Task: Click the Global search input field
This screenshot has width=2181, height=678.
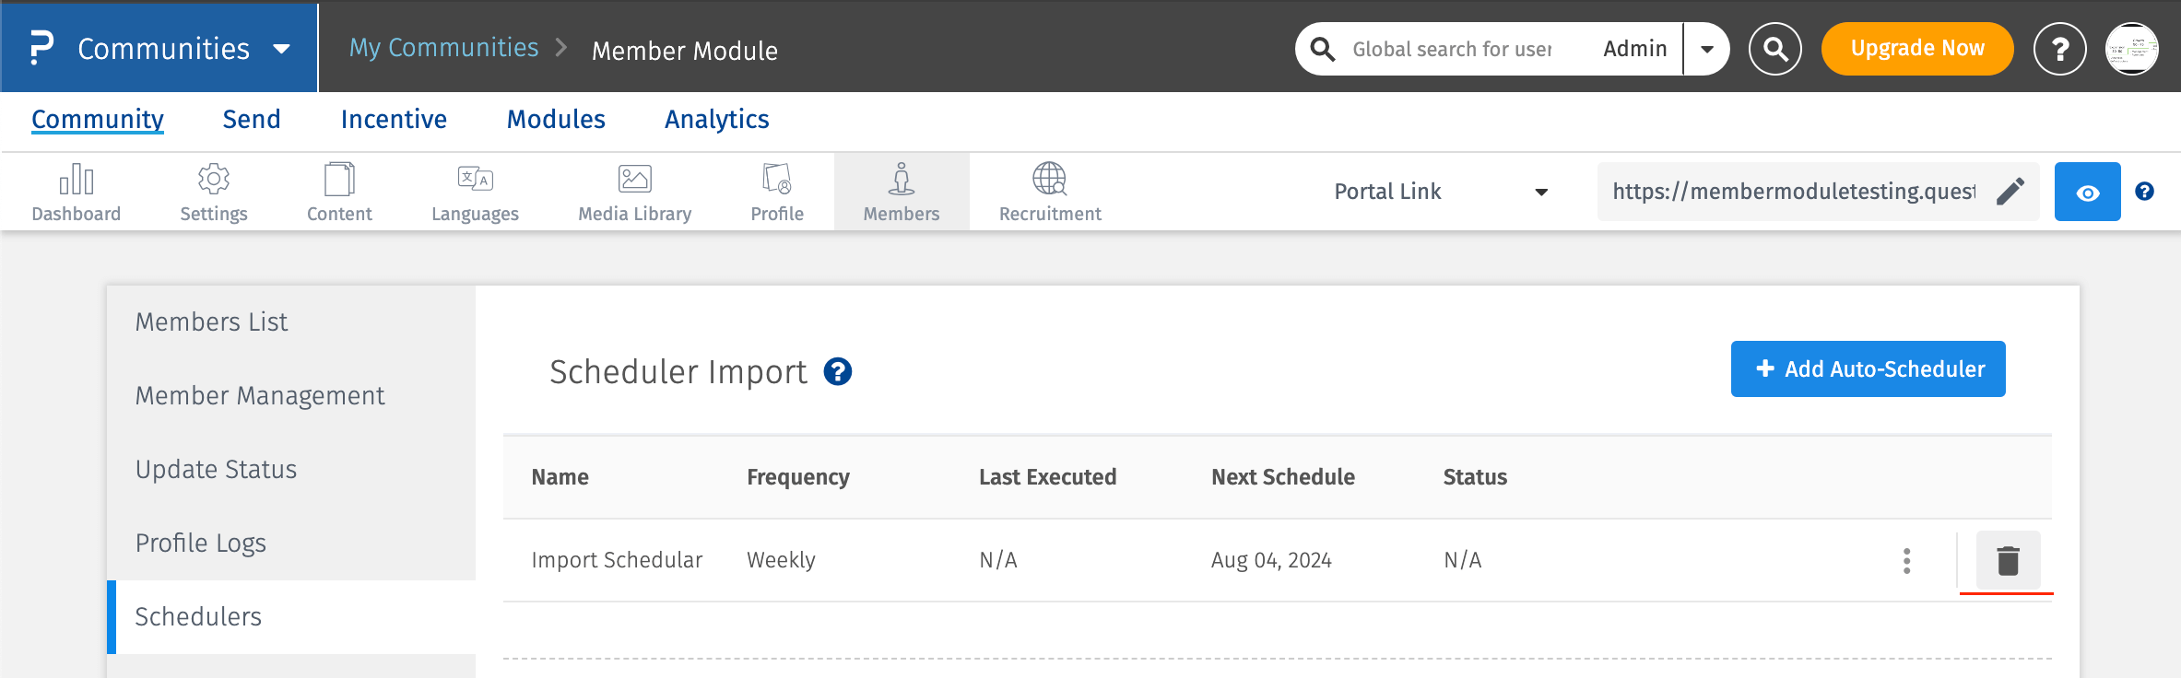Action: (1452, 49)
